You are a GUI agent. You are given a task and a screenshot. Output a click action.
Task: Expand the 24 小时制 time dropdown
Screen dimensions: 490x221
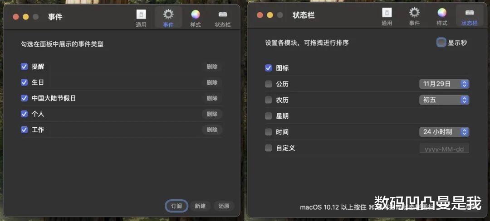coord(444,132)
